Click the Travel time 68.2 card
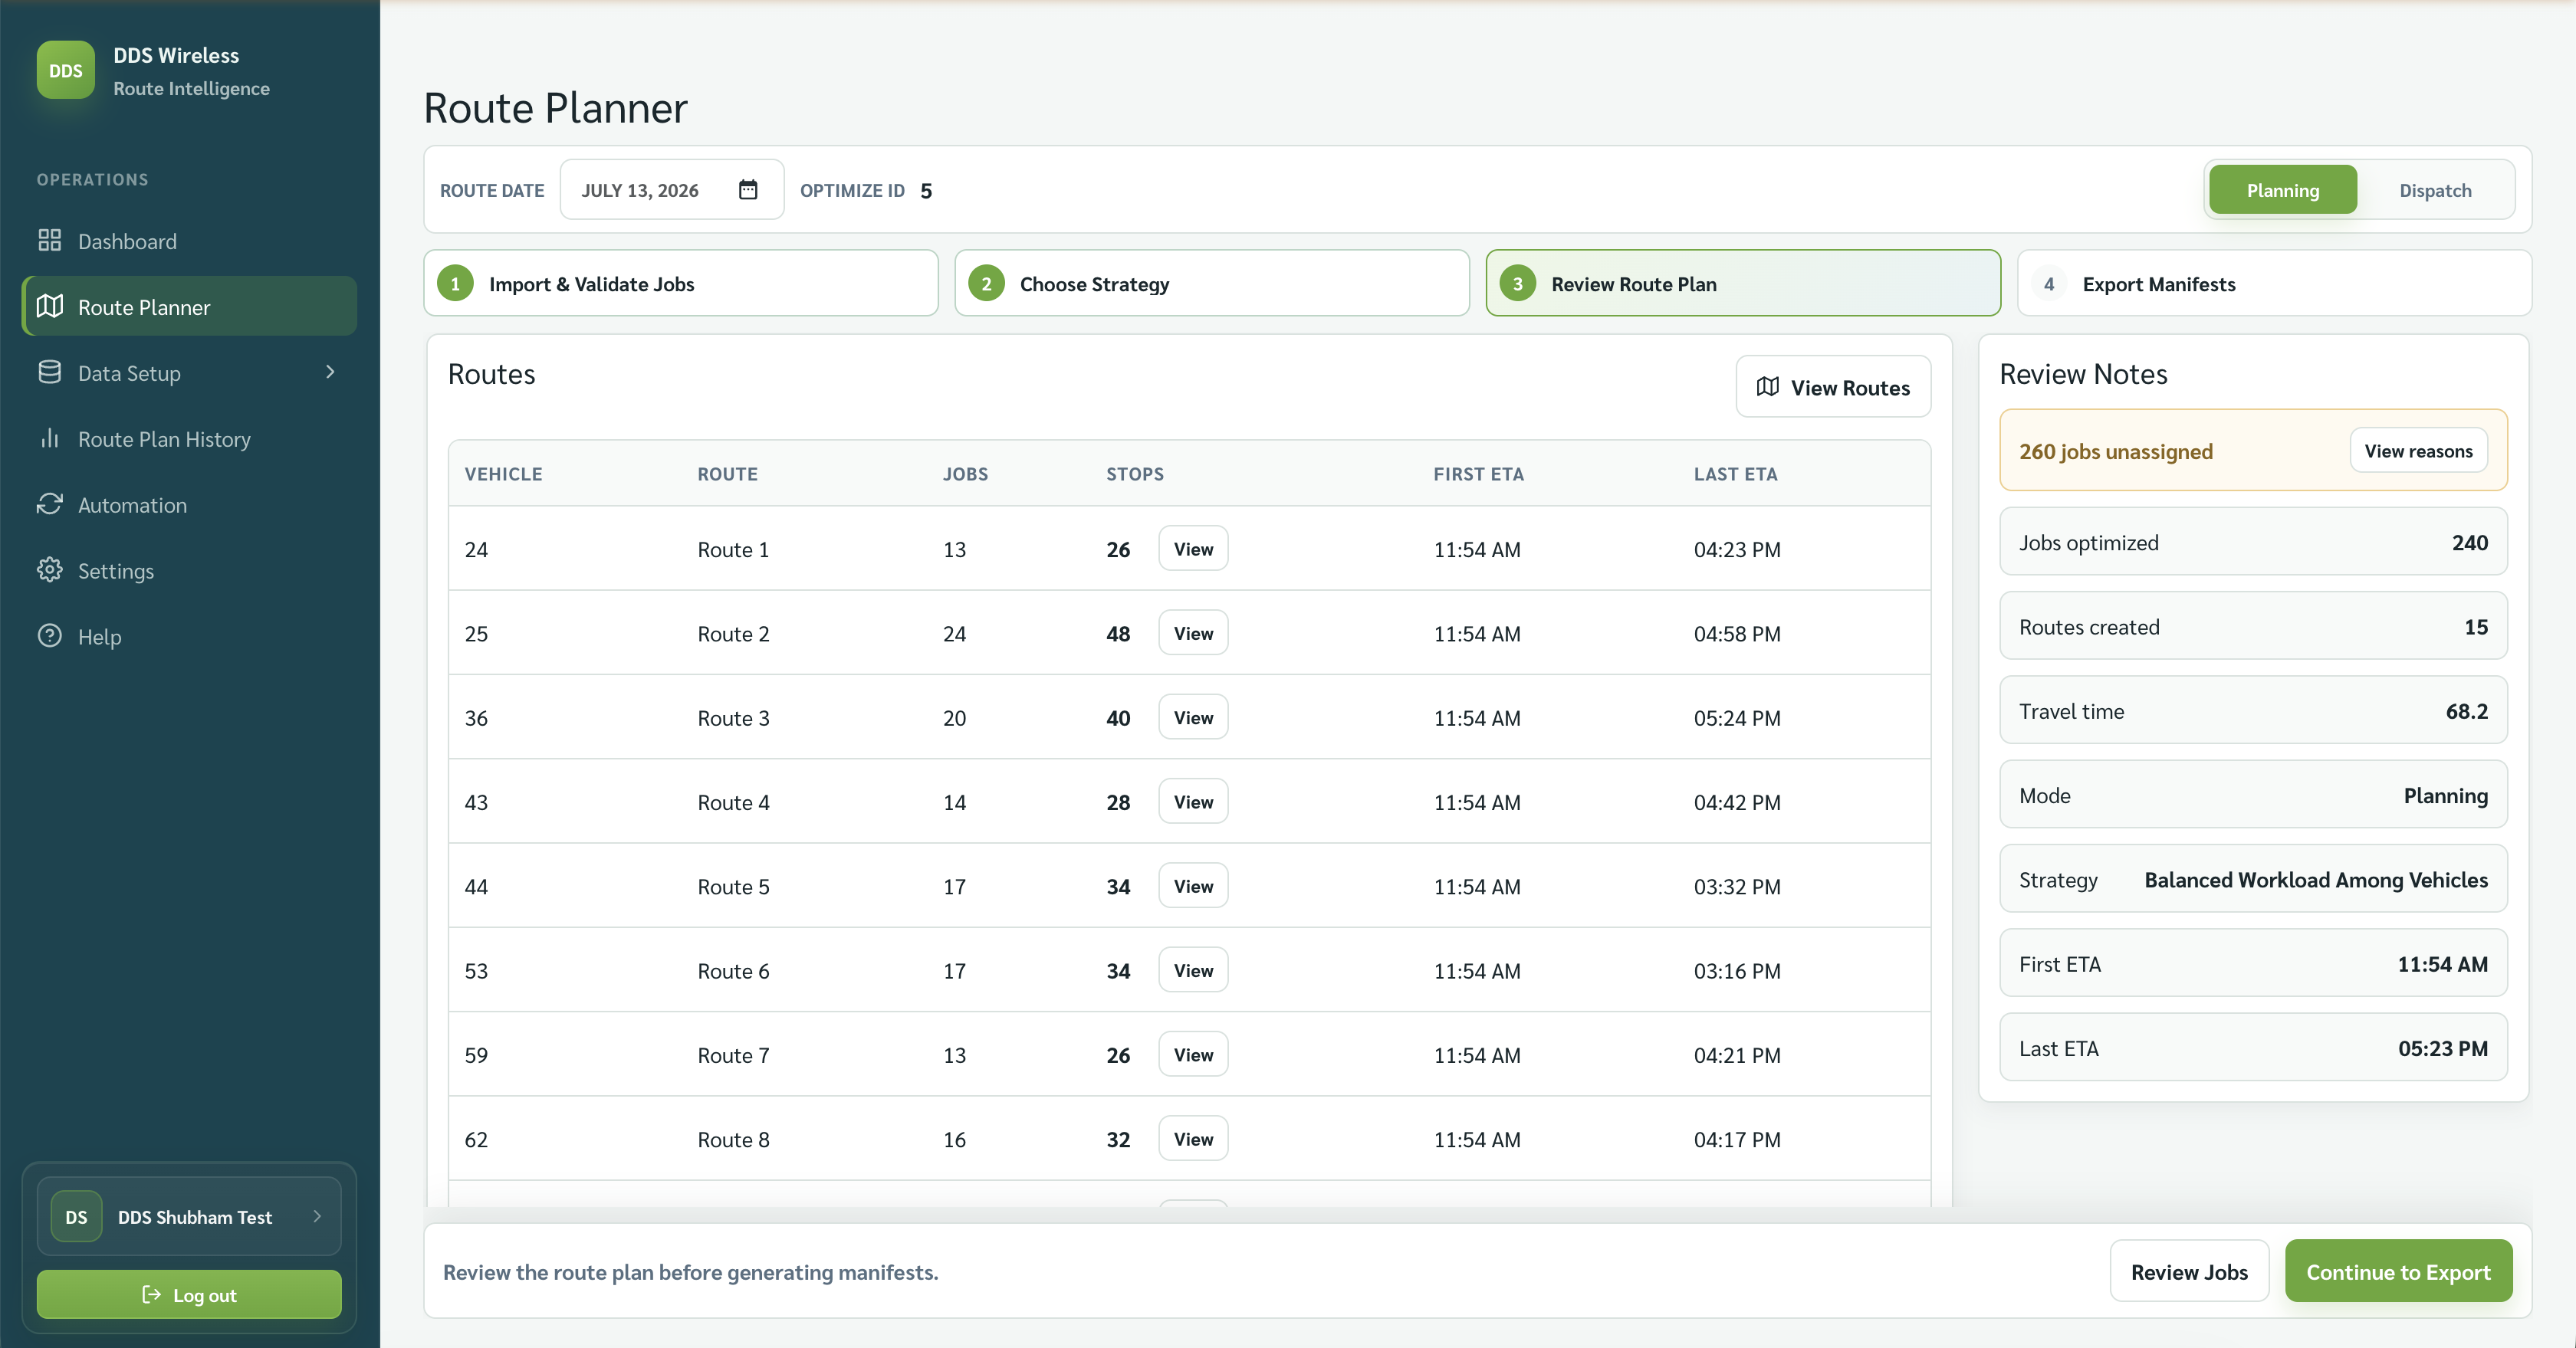This screenshot has height=1348, width=2576. click(x=2253, y=710)
